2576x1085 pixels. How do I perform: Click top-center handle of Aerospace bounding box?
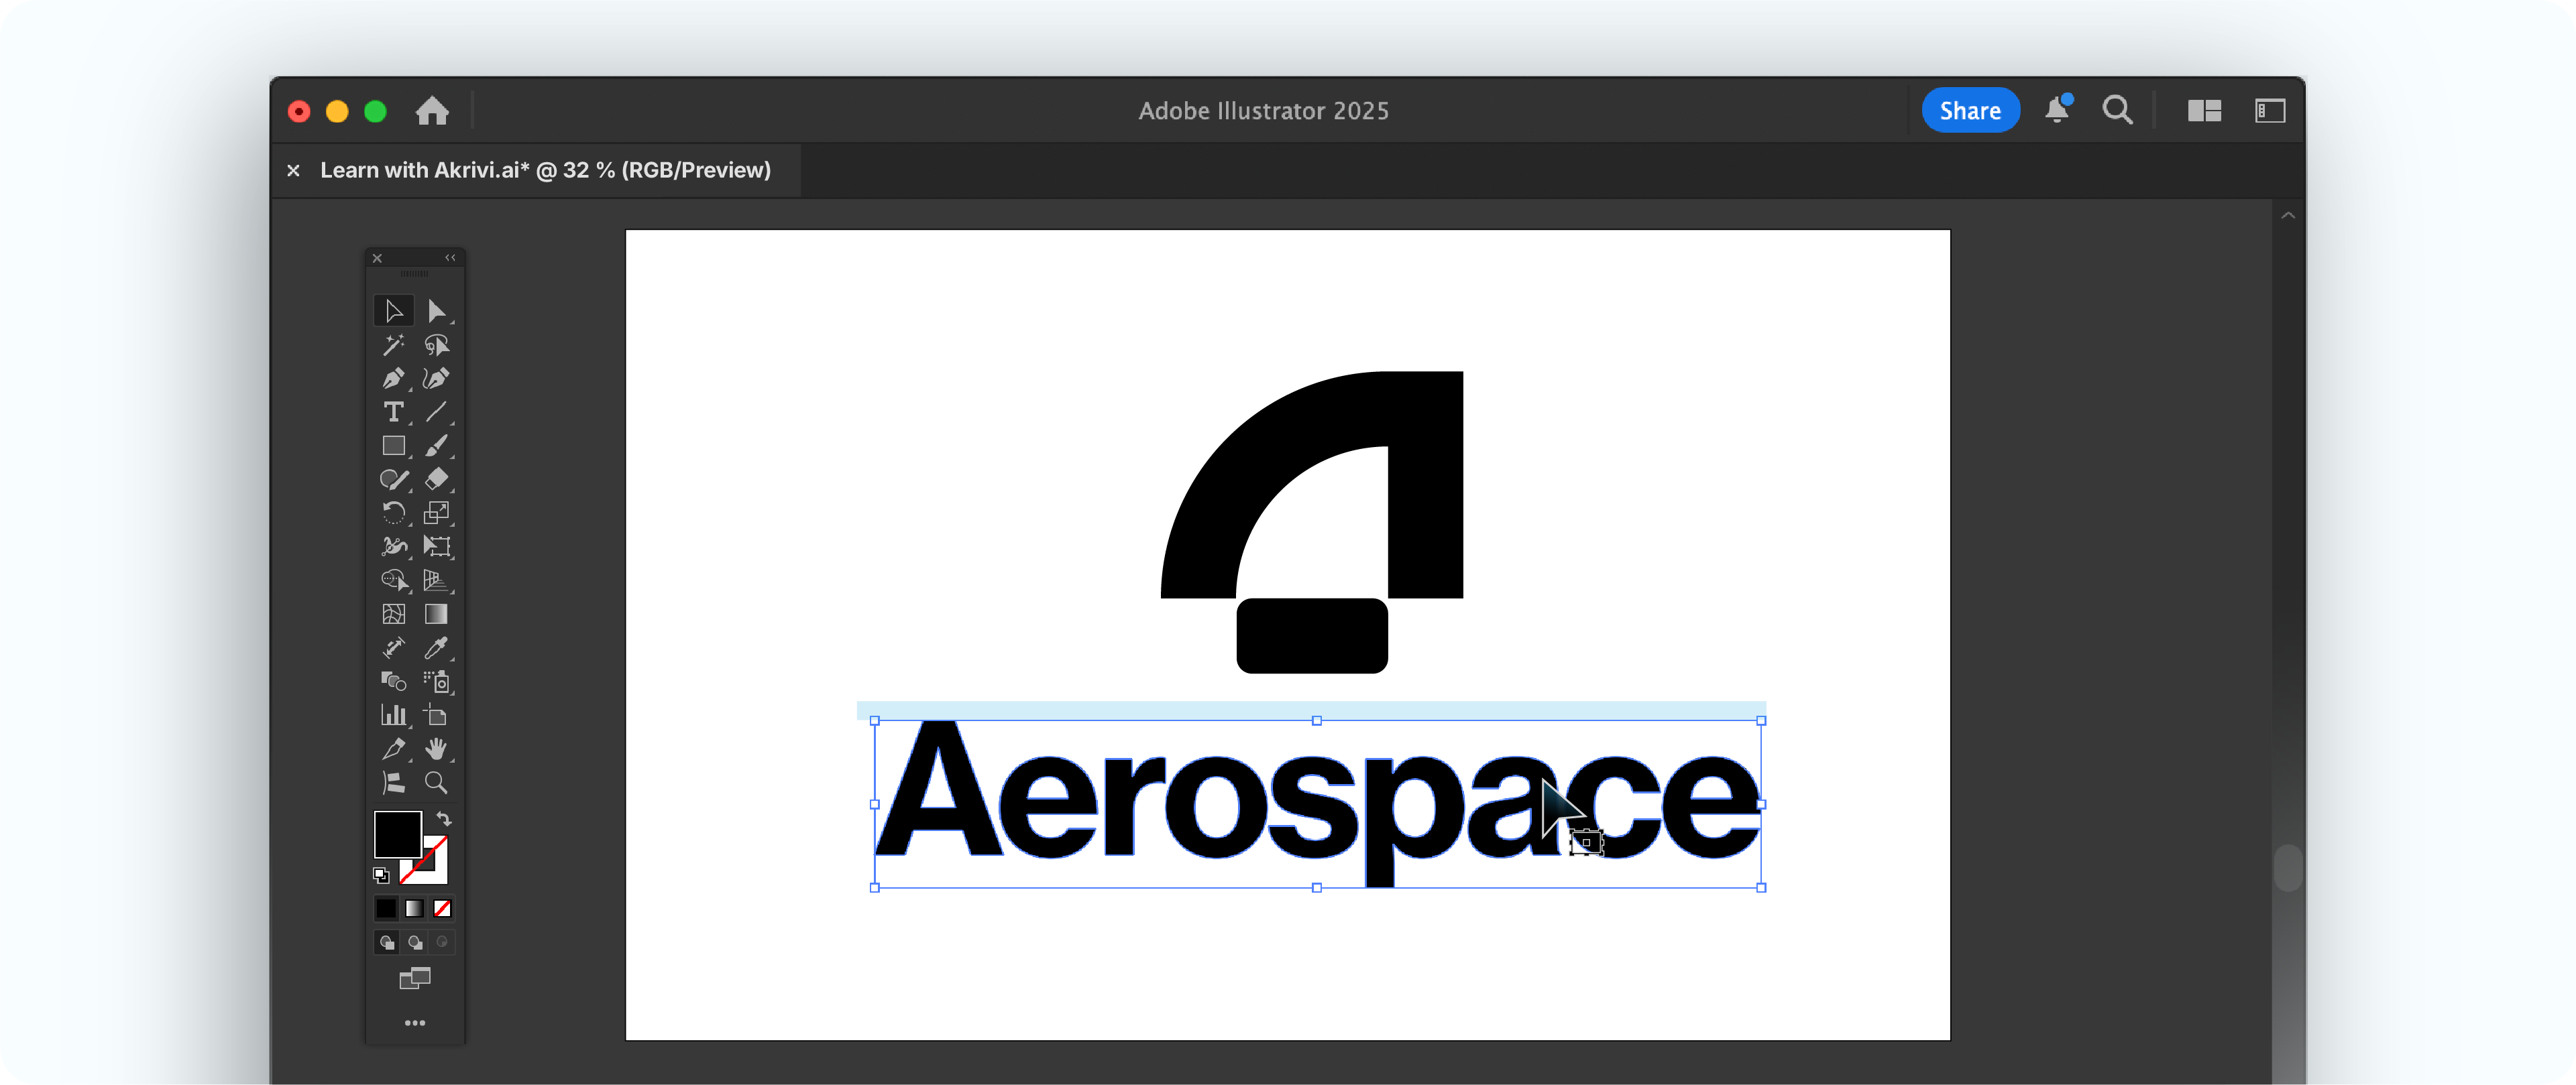[1317, 720]
